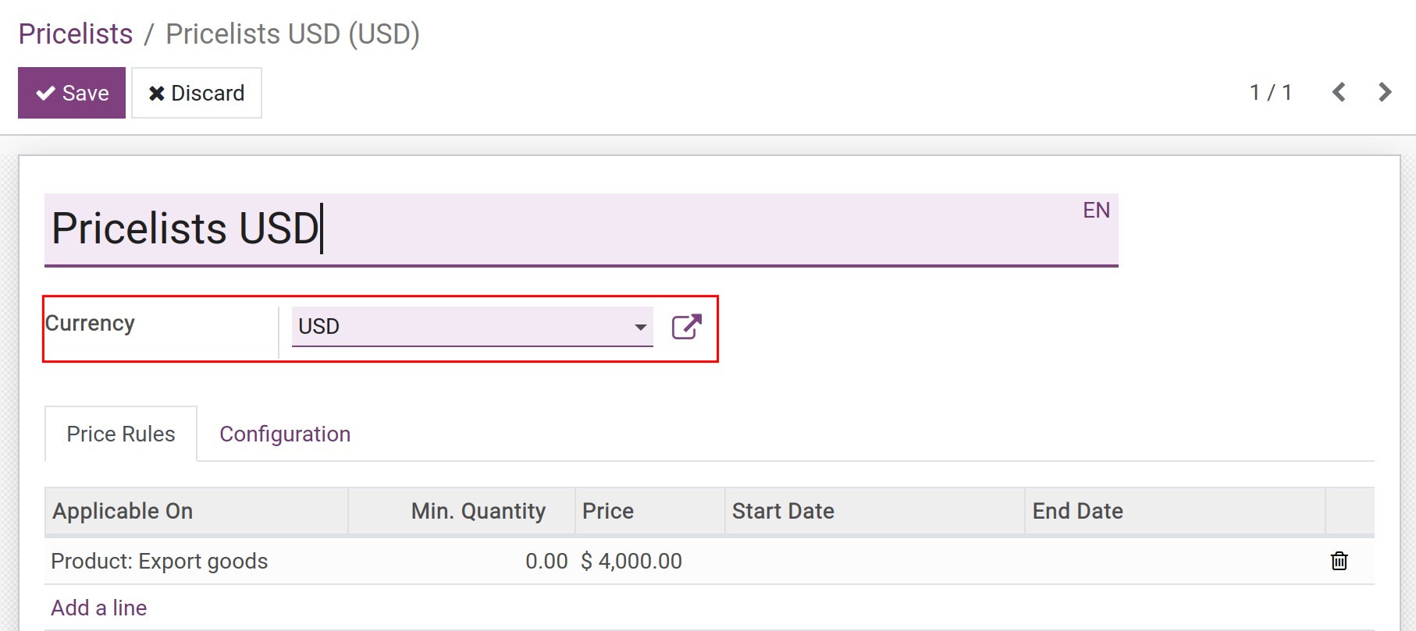Image resolution: width=1416 pixels, height=631 pixels.
Task: Click the Currency field label
Action: (x=90, y=323)
